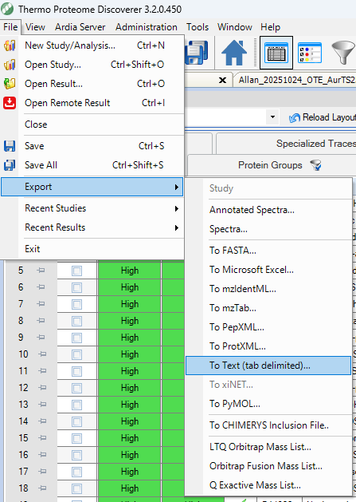Open the Help menu

(270, 27)
